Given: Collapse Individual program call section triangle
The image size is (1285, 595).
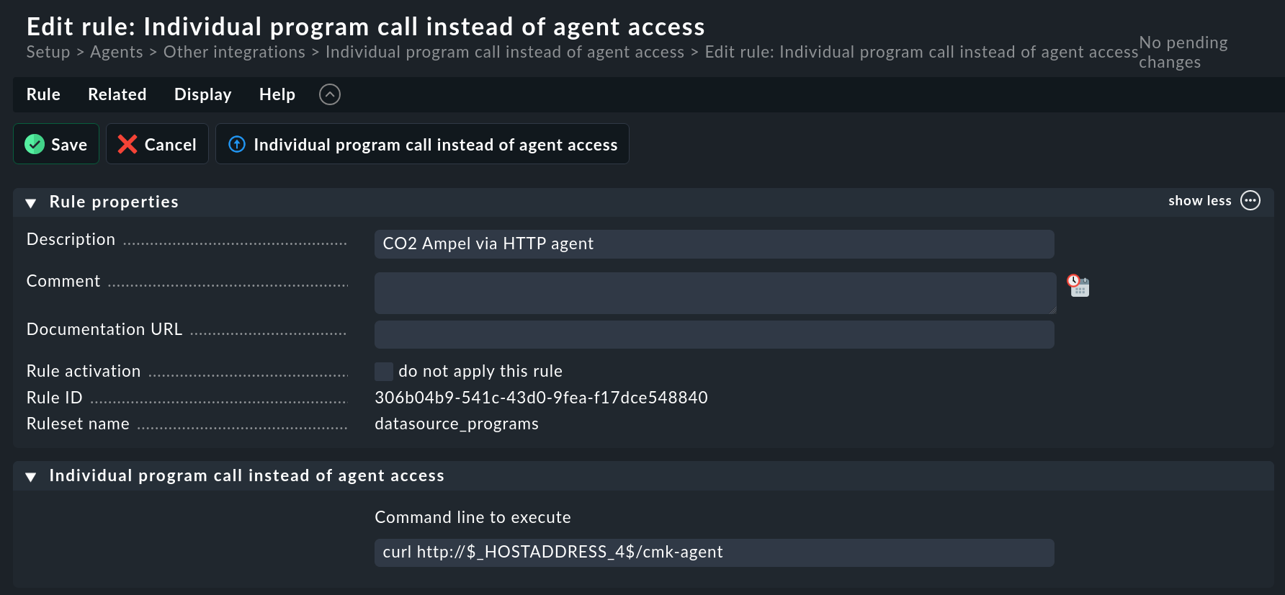Looking at the screenshot, I should click(31, 477).
